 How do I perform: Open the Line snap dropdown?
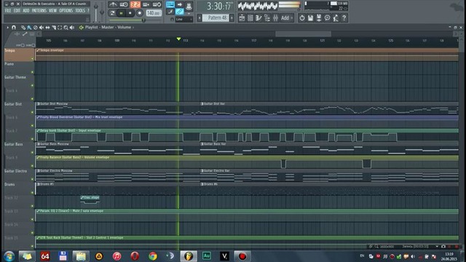pos(184,19)
